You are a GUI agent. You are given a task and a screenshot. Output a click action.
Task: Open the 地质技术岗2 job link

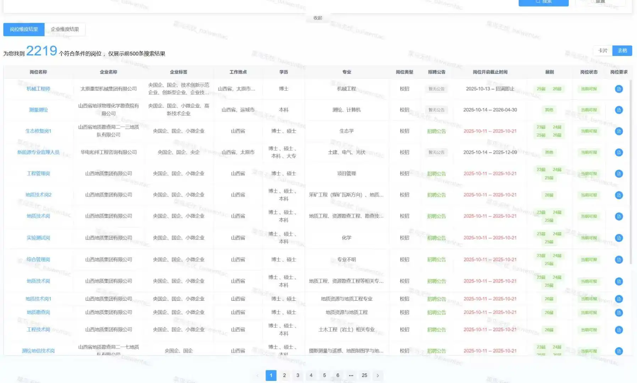click(38, 195)
